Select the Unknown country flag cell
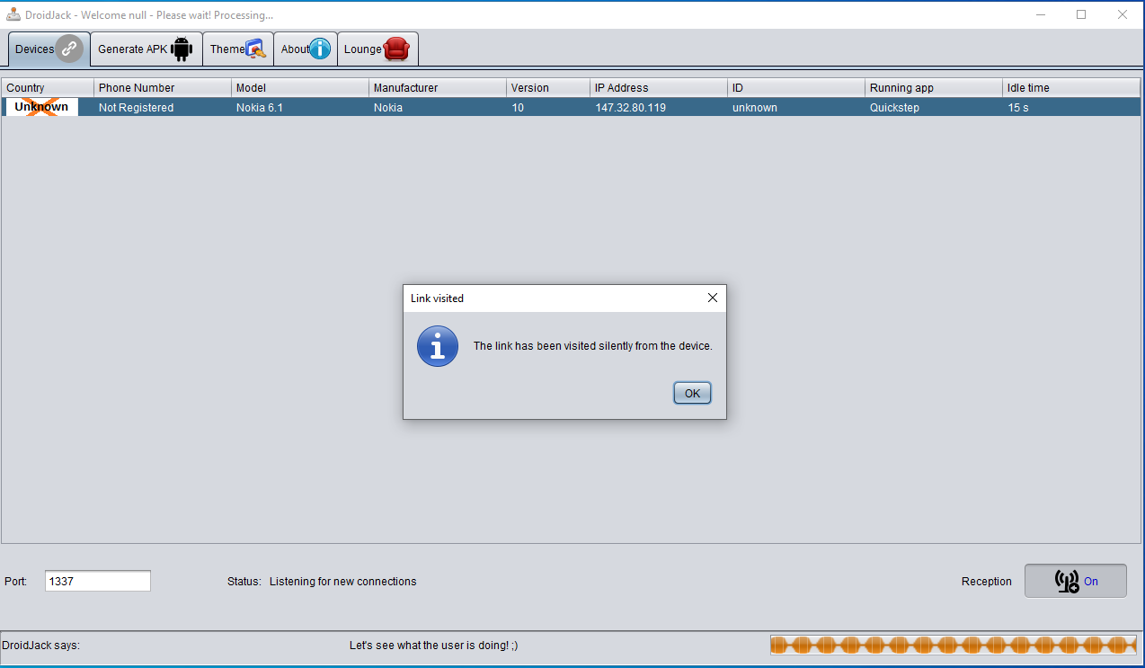 [x=41, y=107]
